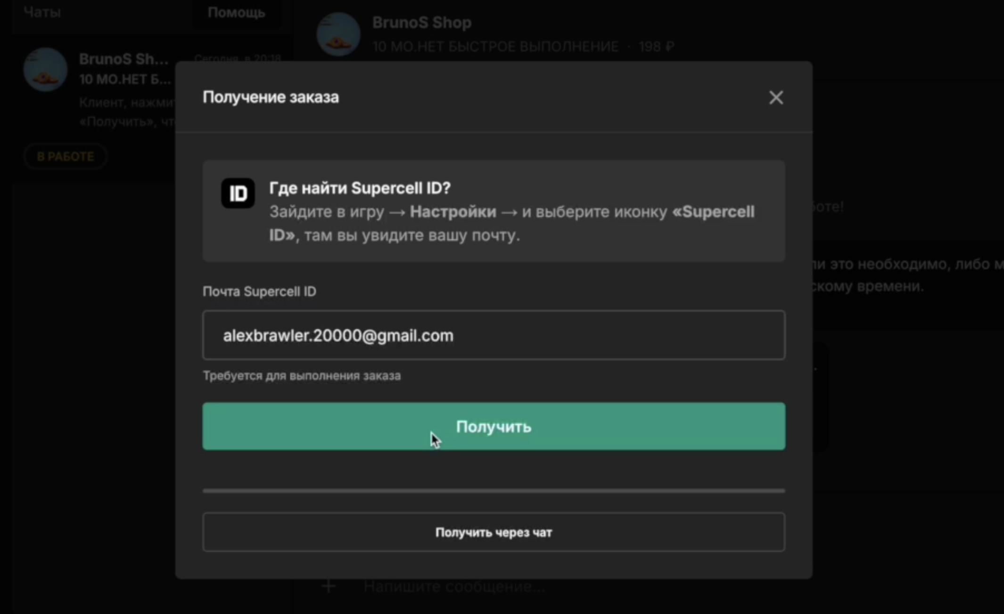
Task: Close the order receipt dialog
Action: pos(776,97)
